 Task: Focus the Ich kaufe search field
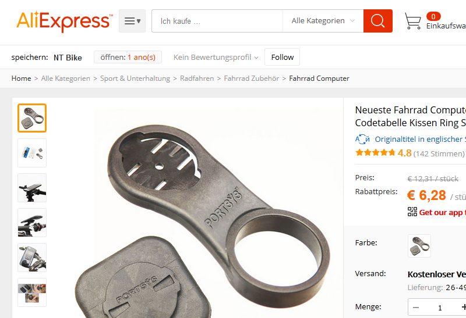(x=217, y=21)
